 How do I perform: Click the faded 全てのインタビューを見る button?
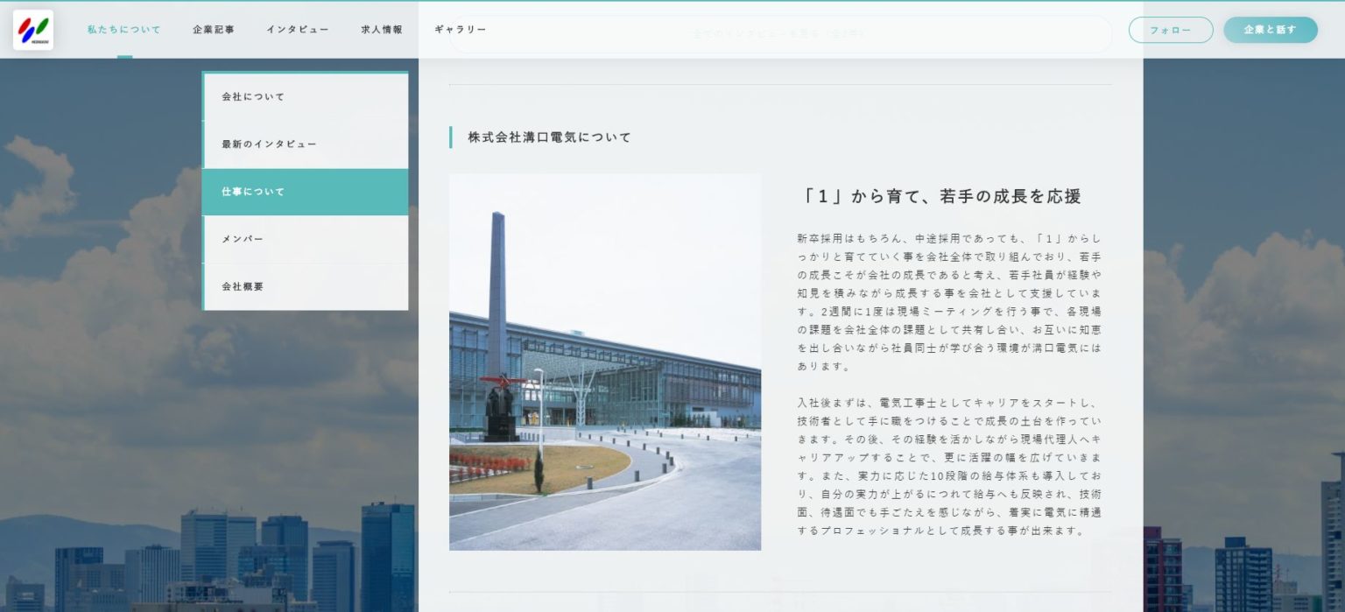tap(779, 34)
